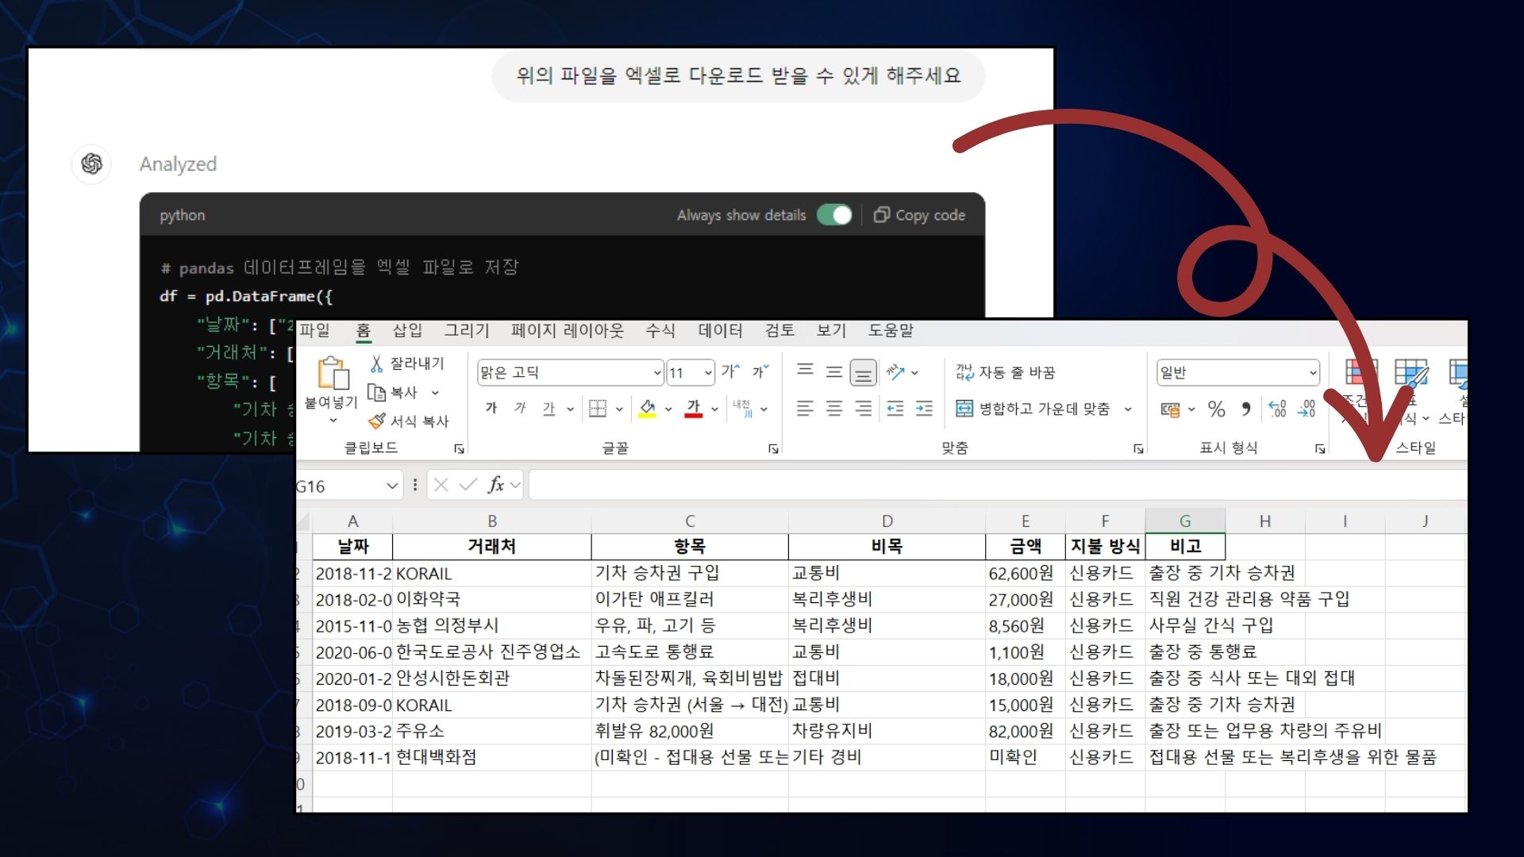
Task: Click the increase decimal icon
Action: coord(1277,409)
